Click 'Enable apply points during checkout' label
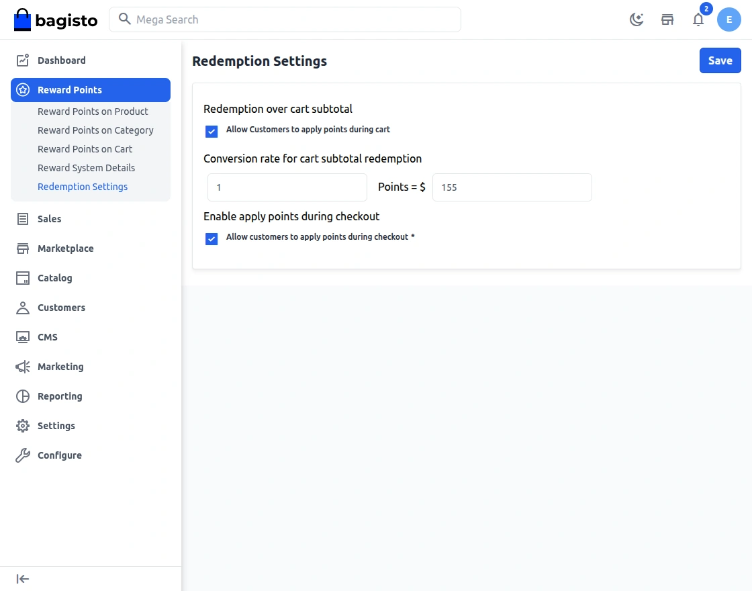Image resolution: width=752 pixels, height=591 pixels. (x=291, y=216)
